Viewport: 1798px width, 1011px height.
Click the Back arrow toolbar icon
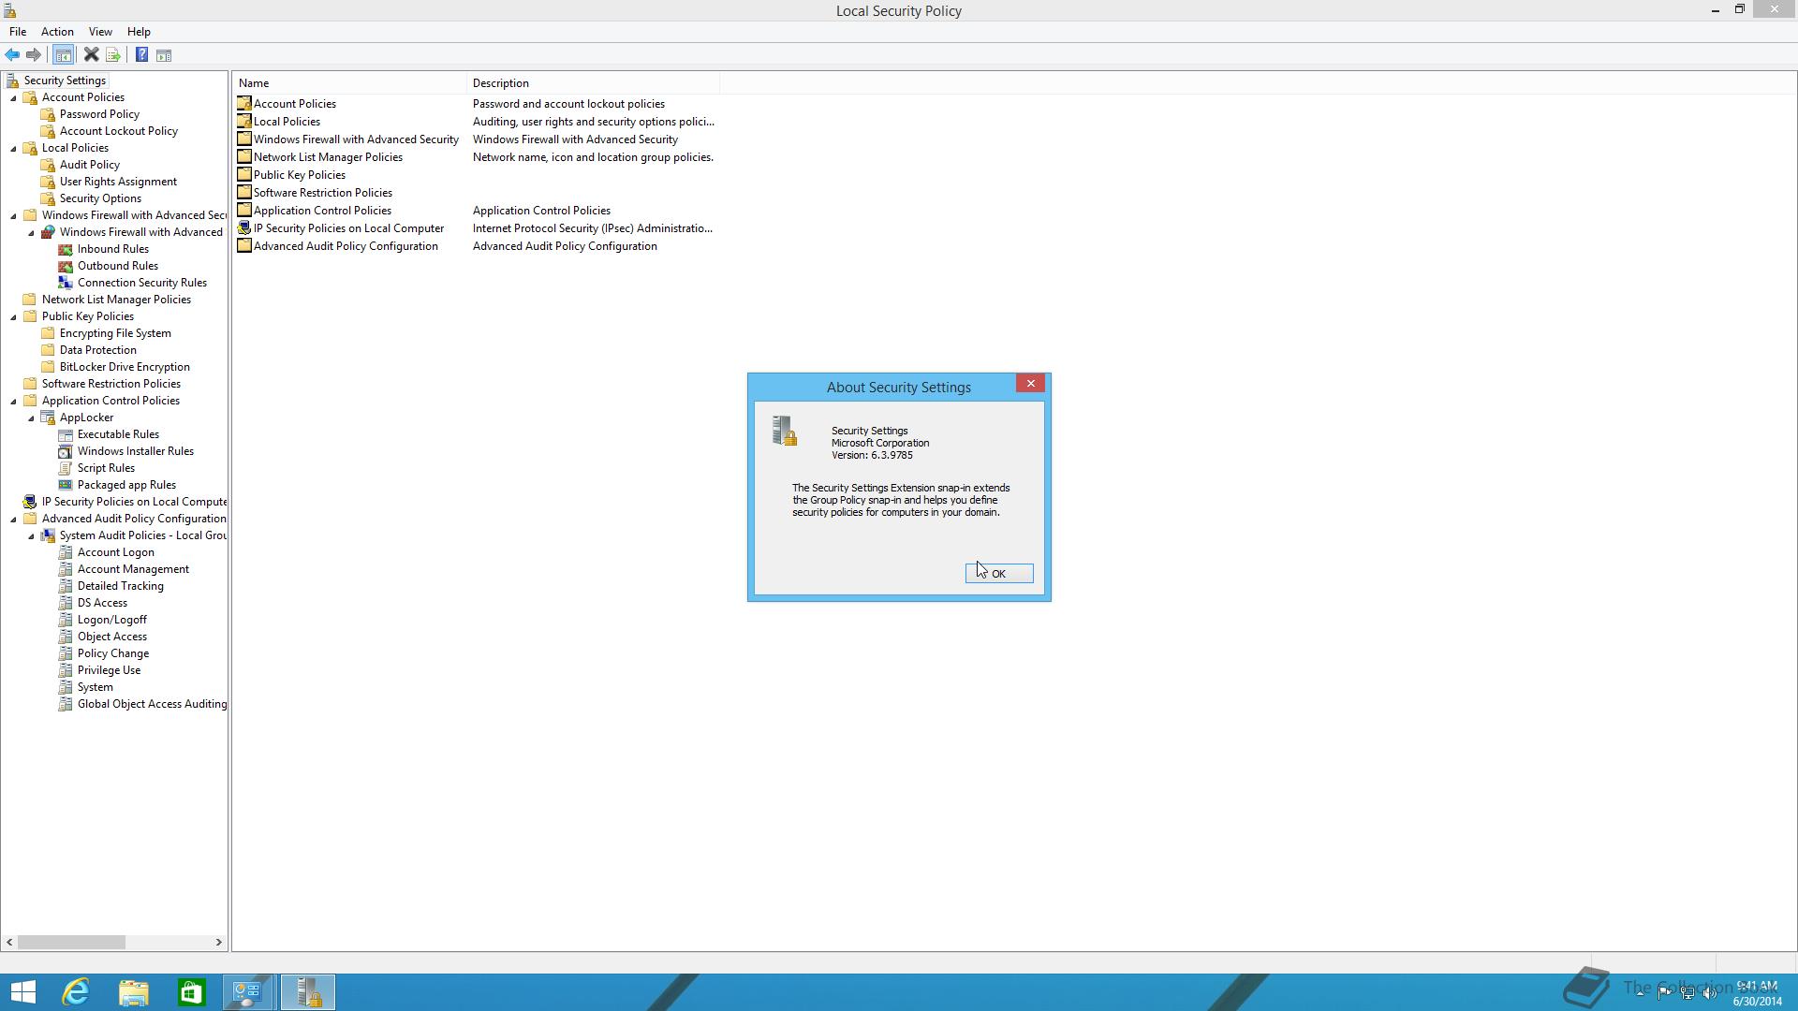pos(13,55)
